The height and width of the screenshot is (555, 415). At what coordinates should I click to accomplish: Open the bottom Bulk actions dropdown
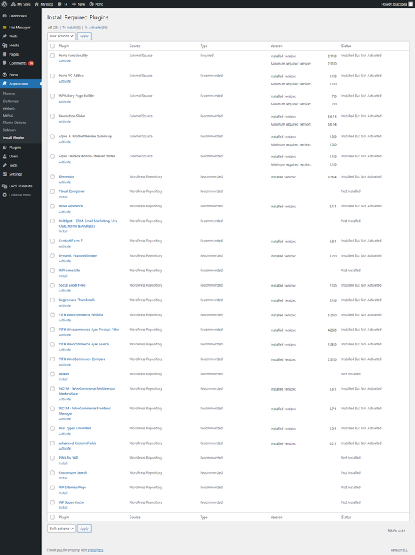click(x=61, y=529)
